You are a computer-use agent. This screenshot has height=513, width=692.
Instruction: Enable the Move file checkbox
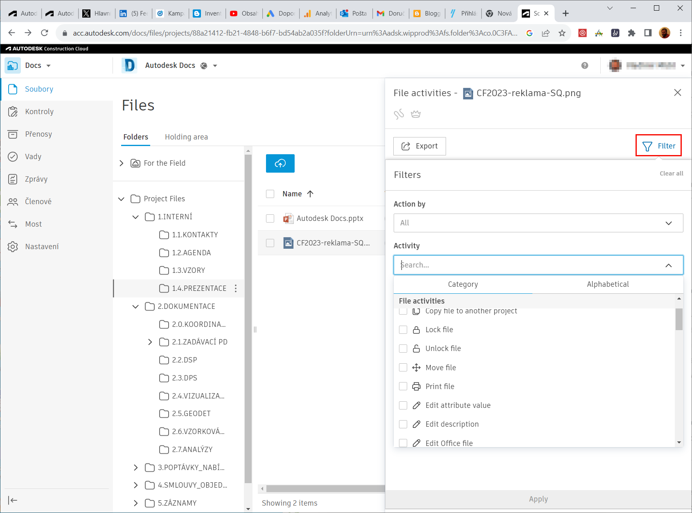403,367
